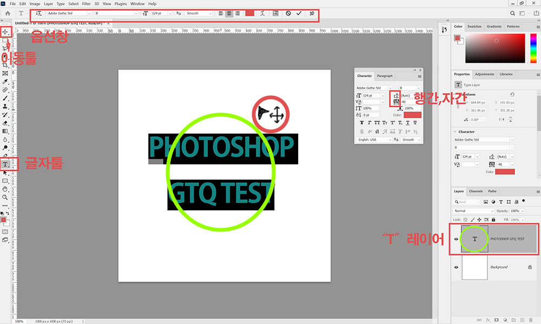Select the Dodge tool

[x=5, y=148]
